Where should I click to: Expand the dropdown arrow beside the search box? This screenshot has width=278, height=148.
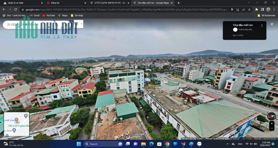[x=81, y=24]
